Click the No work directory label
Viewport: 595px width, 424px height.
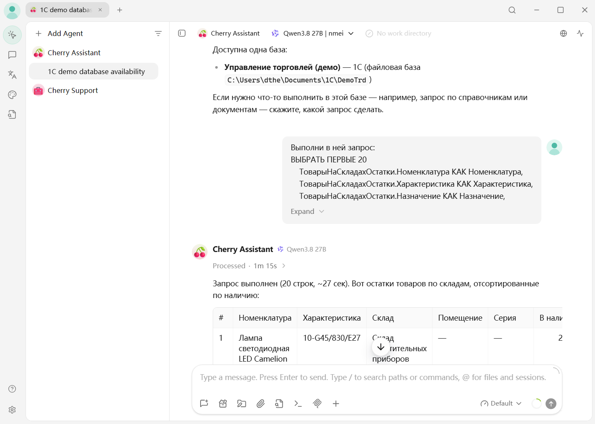click(398, 33)
